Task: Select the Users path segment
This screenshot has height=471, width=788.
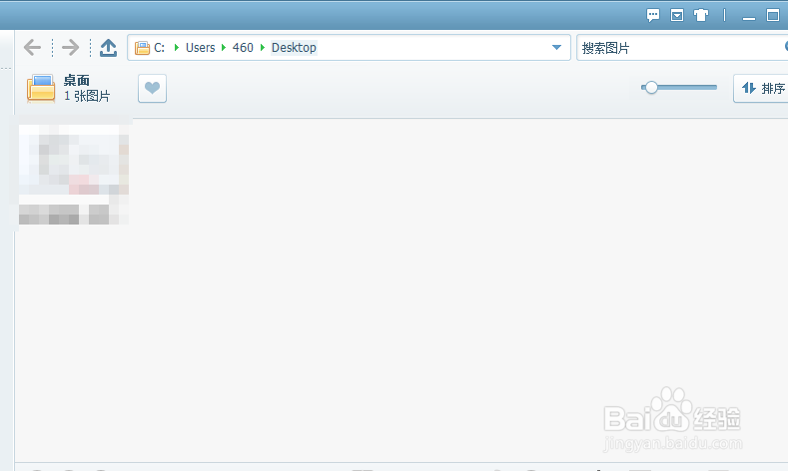Action: tap(200, 48)
